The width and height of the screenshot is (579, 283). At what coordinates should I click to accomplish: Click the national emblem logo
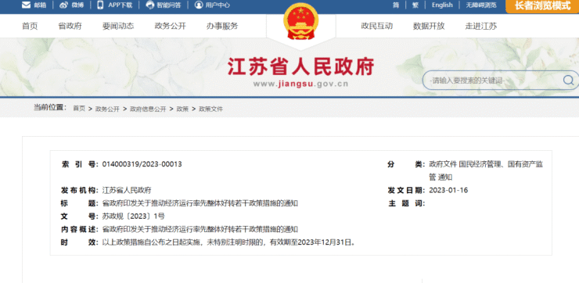[x=300, y=21]
